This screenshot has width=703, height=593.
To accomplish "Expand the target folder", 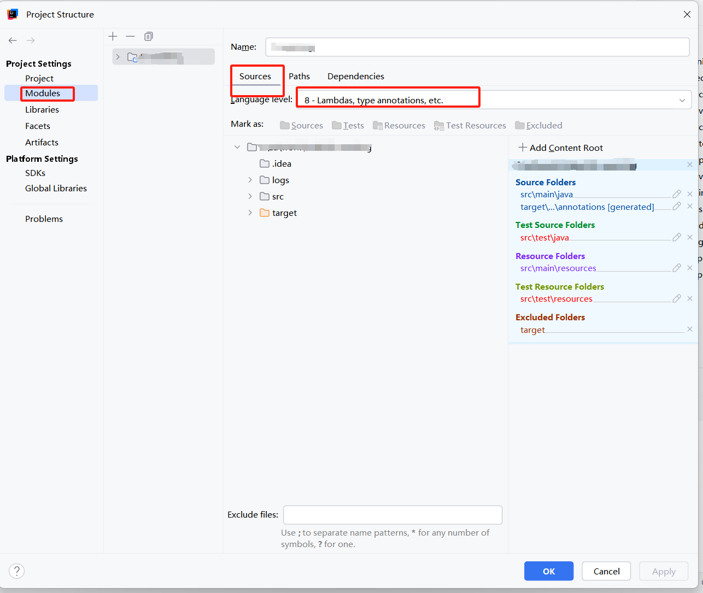I will pyautogui.click(x=250, y=213).
